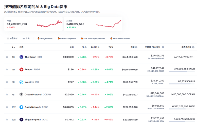Click info icon beside 流通供应量 header
197x124 pixels.
tap(193, 47)
